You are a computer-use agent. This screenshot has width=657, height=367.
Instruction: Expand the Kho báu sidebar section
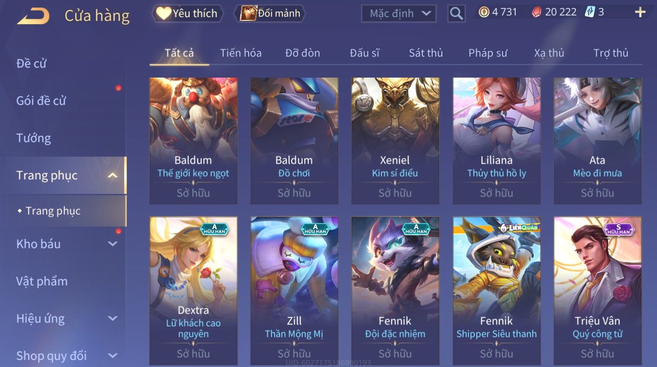(113, 244)
